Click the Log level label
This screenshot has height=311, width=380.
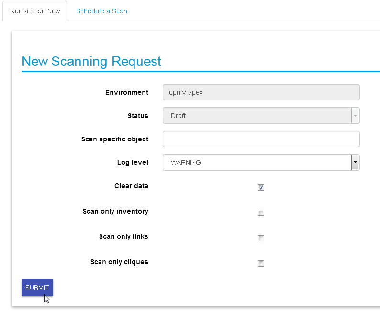pos(133,162)
